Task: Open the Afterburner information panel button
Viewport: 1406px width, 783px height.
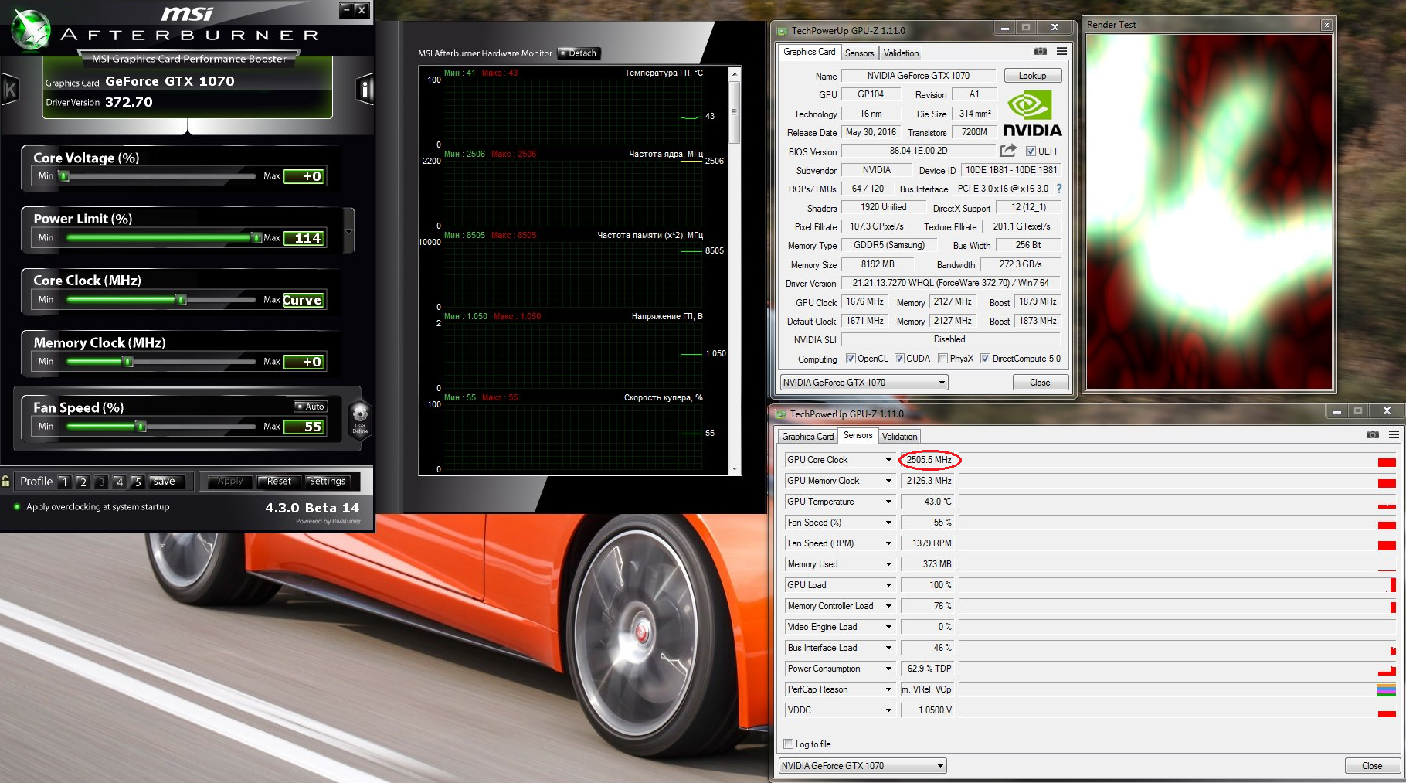Action: click(x=365, y=90)
